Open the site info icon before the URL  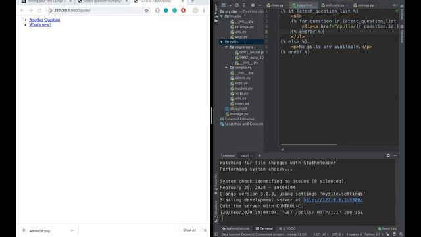click(50, 11)
